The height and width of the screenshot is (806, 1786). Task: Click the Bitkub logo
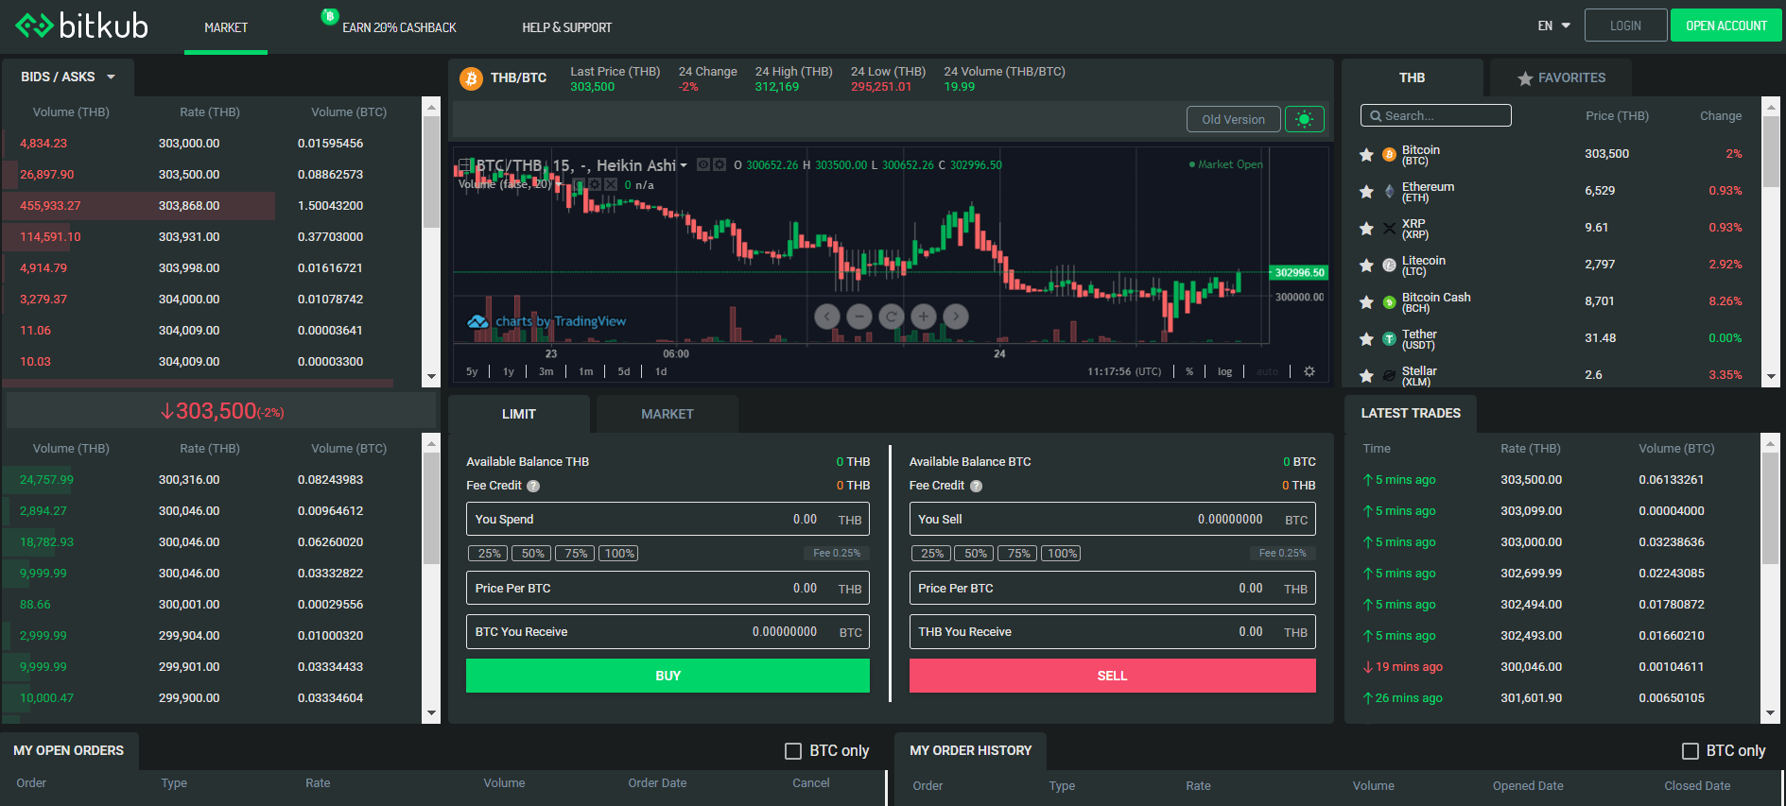82,26
